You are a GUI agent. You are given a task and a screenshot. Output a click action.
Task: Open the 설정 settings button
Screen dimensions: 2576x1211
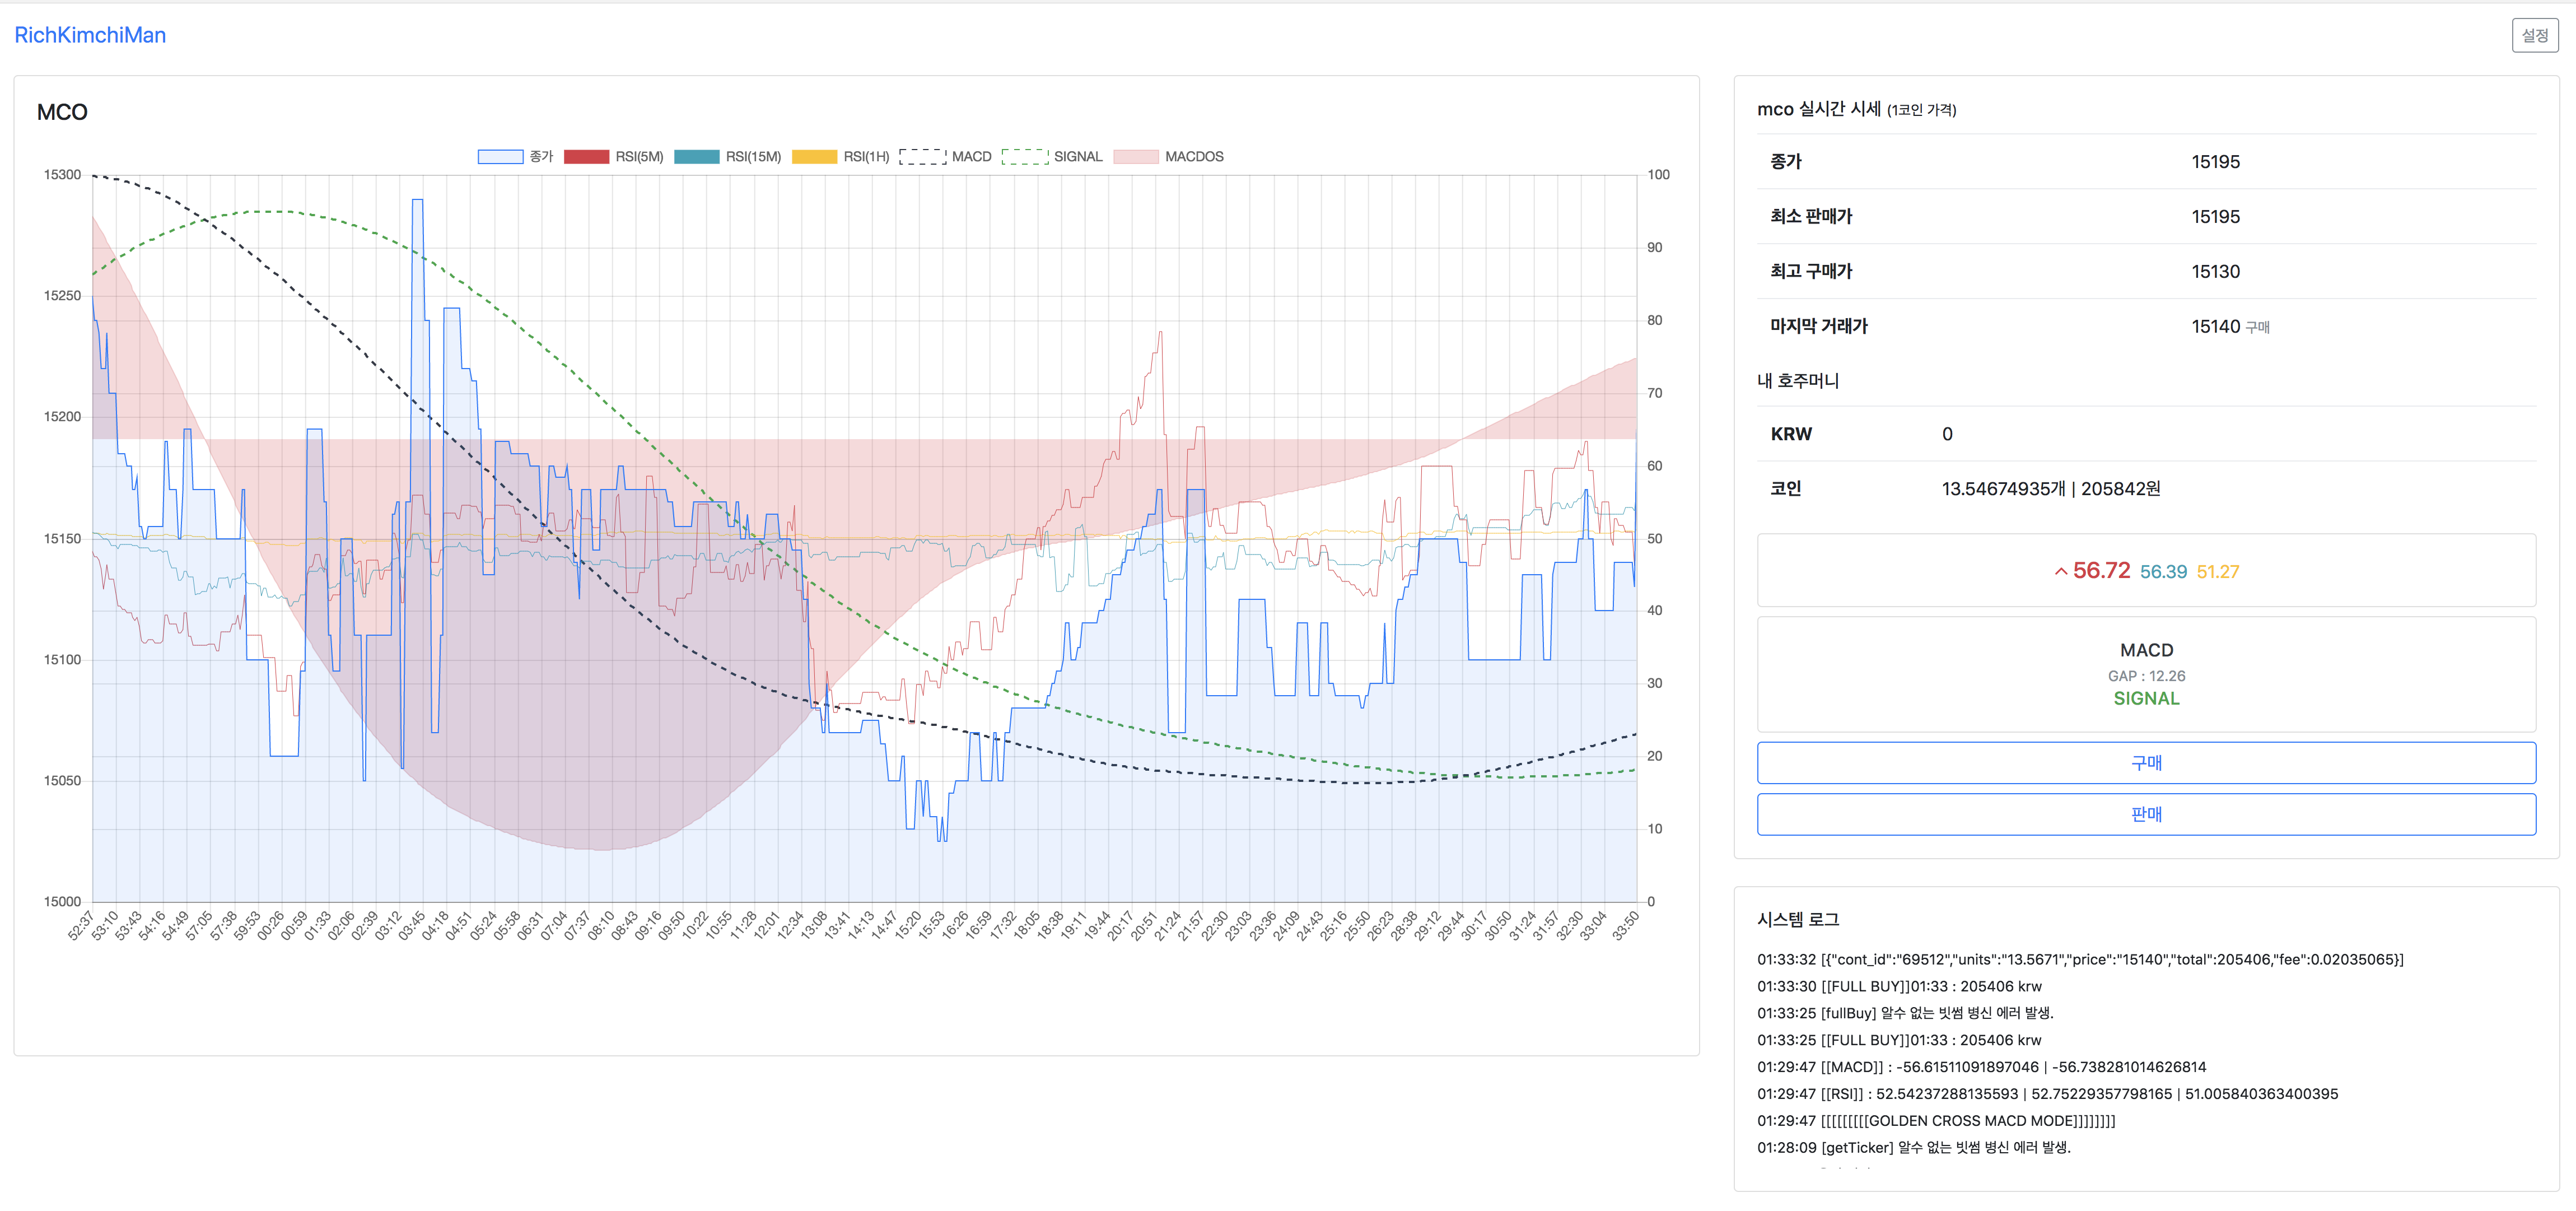pos(2535,35)
